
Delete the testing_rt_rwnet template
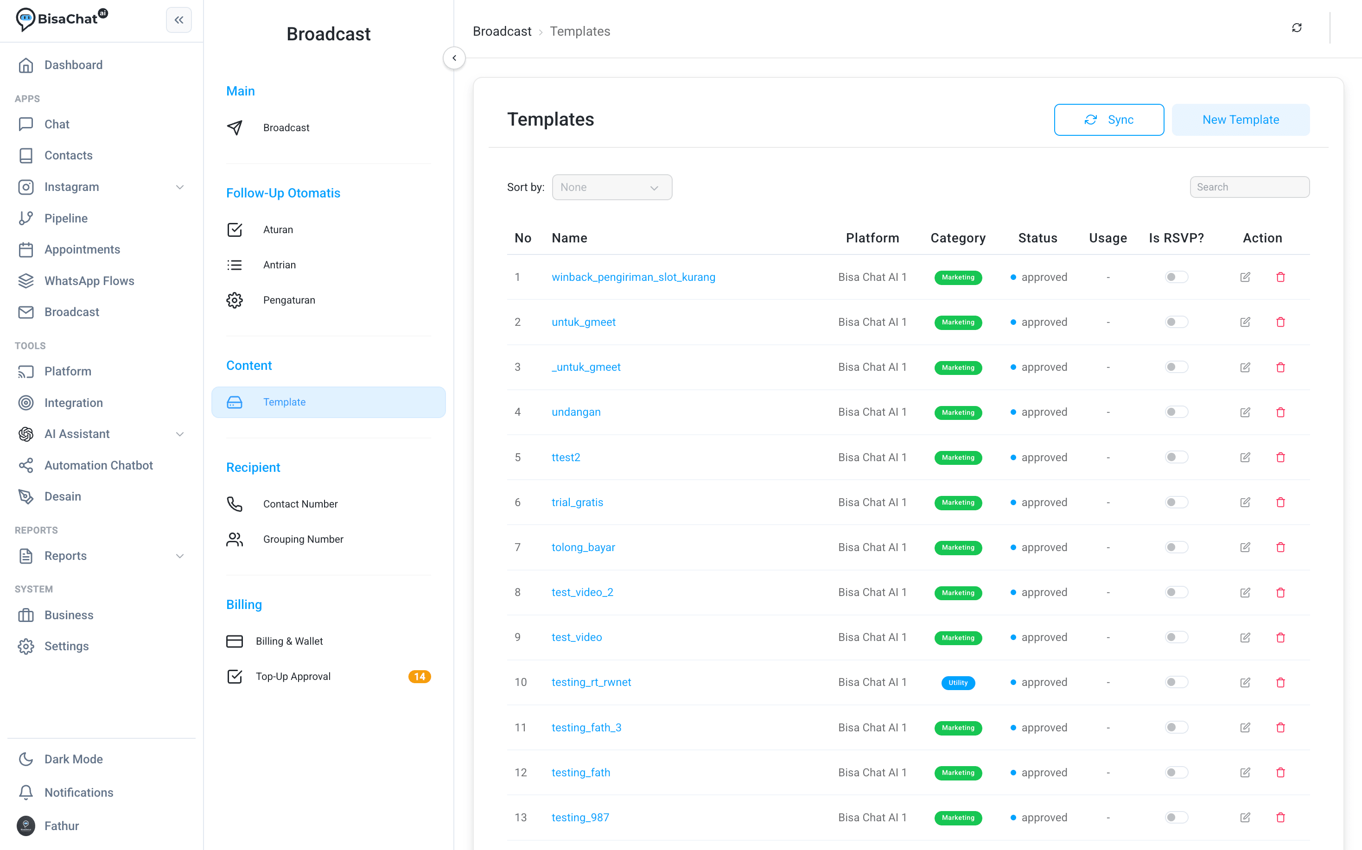[1280, 682]
